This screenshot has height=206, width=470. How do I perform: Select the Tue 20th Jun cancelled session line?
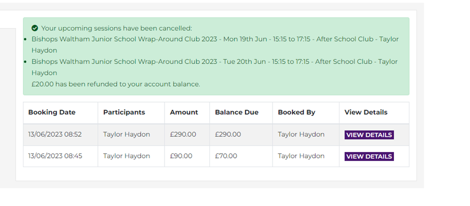[x=215, y=62]
